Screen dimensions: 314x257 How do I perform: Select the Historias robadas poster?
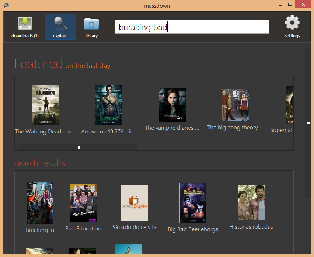251,203
